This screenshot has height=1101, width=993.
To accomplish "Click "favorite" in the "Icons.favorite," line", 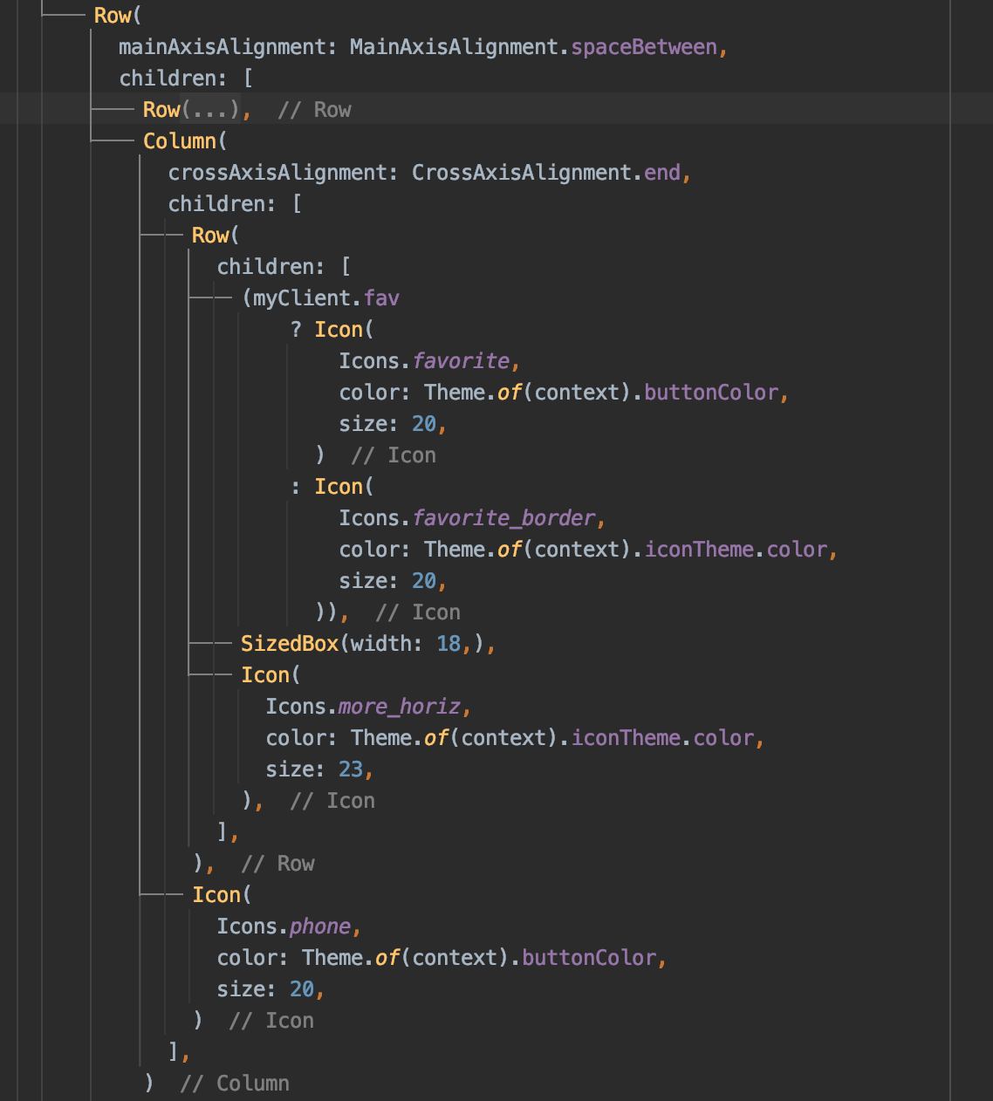I will [x=462, y=361].
